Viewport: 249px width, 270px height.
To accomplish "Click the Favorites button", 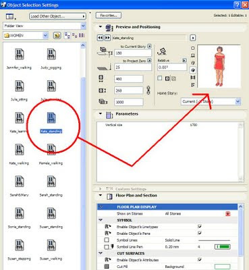I will (x=109, y=16).
